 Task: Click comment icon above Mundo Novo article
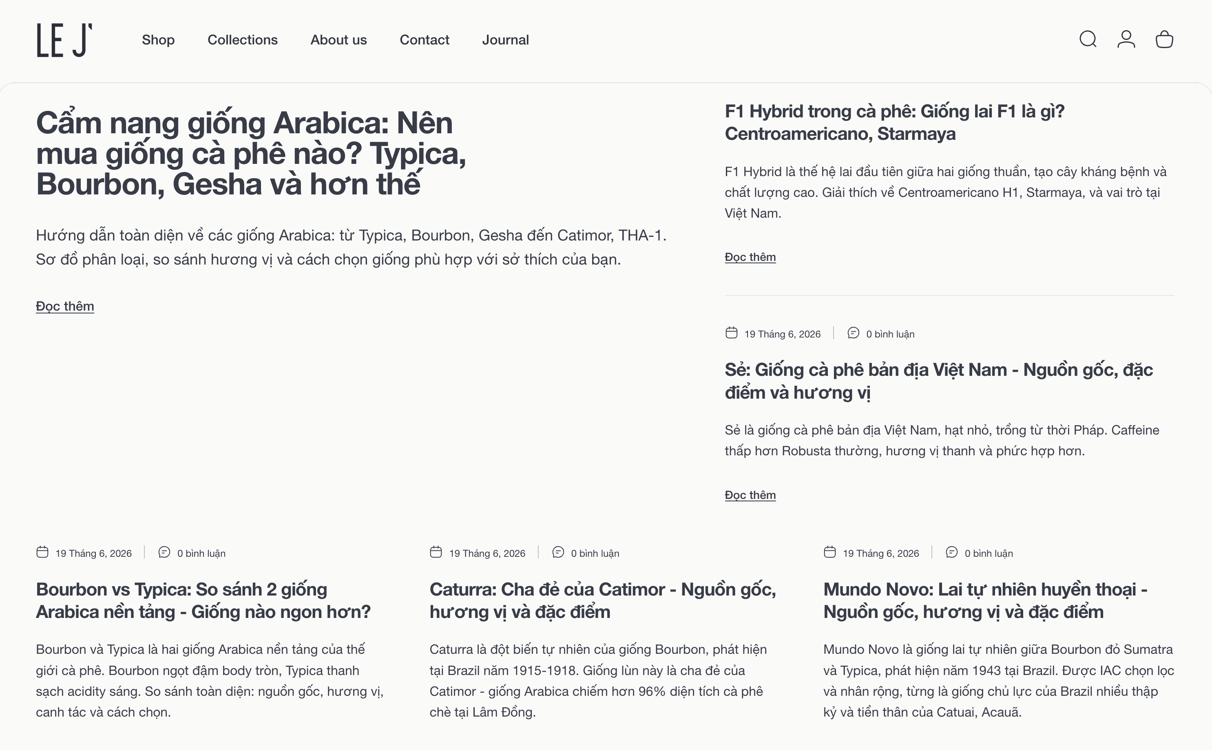click(x=951, y=551)
